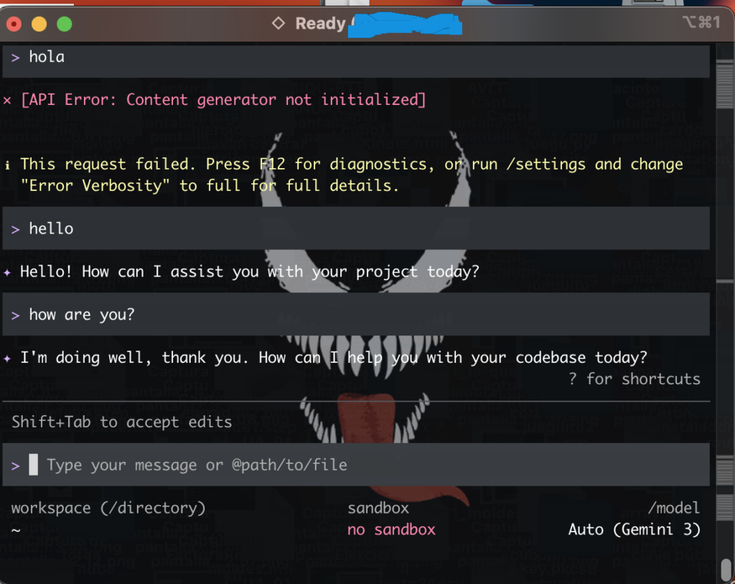Click the green zoom window button
The width and height of the screenshot is (735, 584).
click(65, 24)
